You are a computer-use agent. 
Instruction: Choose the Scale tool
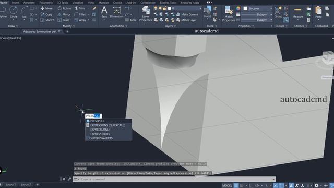point(64,20)
